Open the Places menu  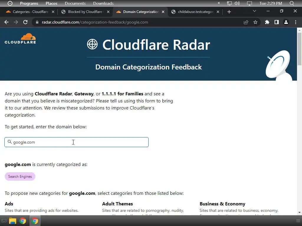51,3
